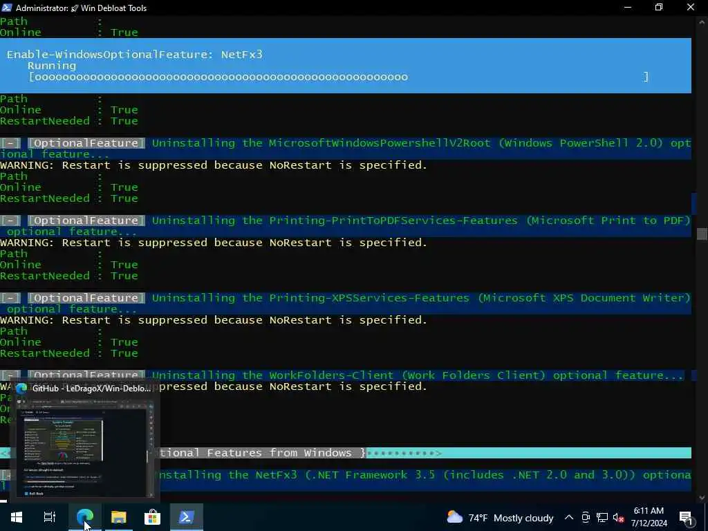This screenshot has height=531, width=708.
Task: Open the weather widget showing 74°F
Action: [x=499, y=517]
